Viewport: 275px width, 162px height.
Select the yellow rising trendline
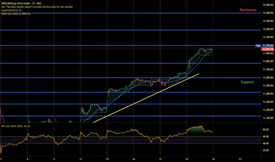coord(146,98)
